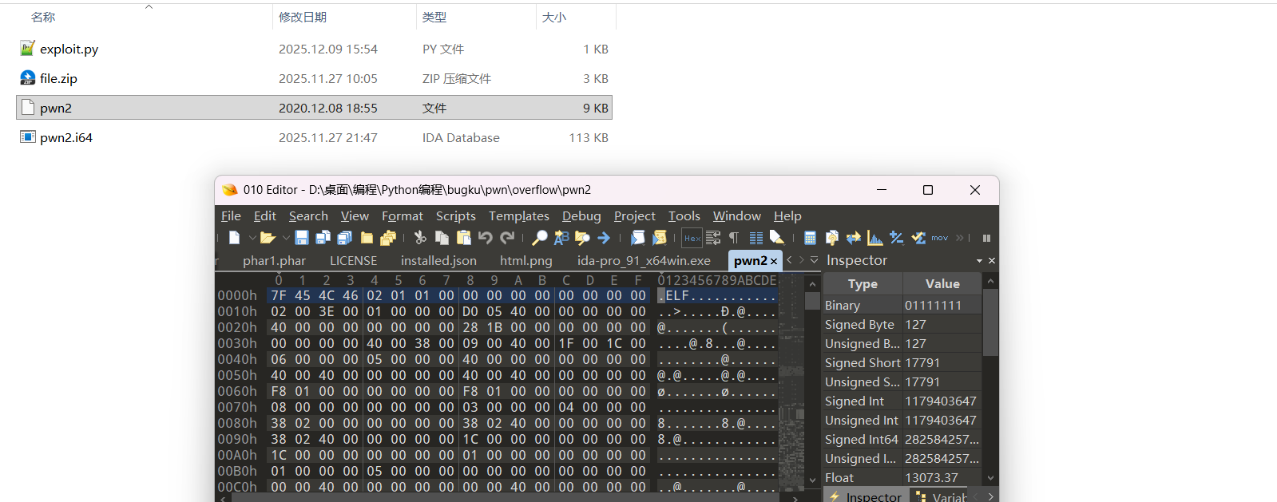Open the Debug menu
The width and height of the screenshot is (1277, 502).
tap(581, 216)
